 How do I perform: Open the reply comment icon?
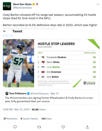coord(15,127)
